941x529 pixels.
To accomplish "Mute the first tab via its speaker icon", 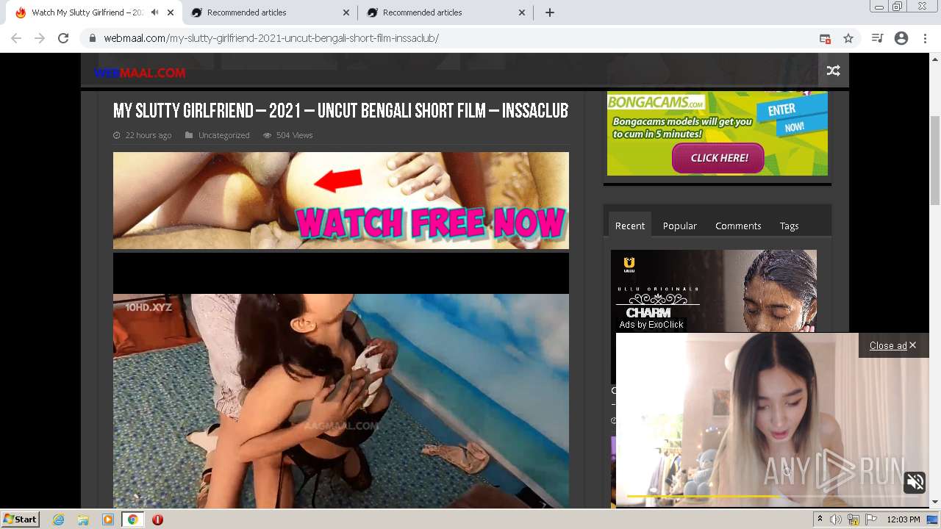I will [x=154, y=12].
